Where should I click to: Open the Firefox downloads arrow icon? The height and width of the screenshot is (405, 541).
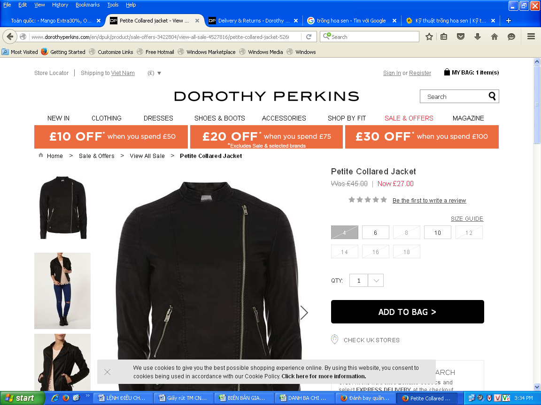478,37
